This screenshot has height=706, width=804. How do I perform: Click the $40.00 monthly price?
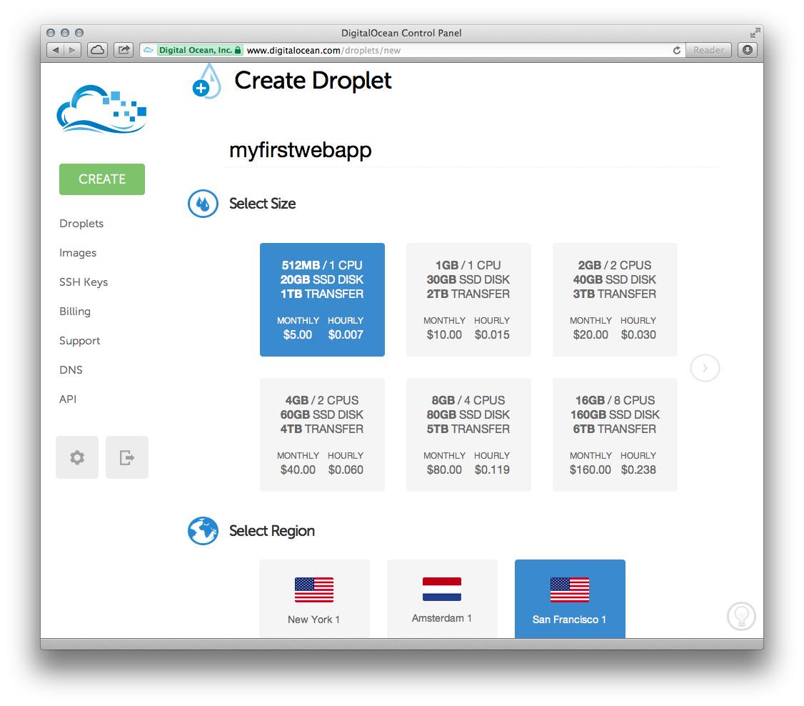tap(298, 470)
